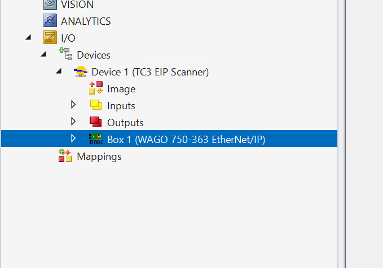Select the ANALYTICS tree item label

86,21
